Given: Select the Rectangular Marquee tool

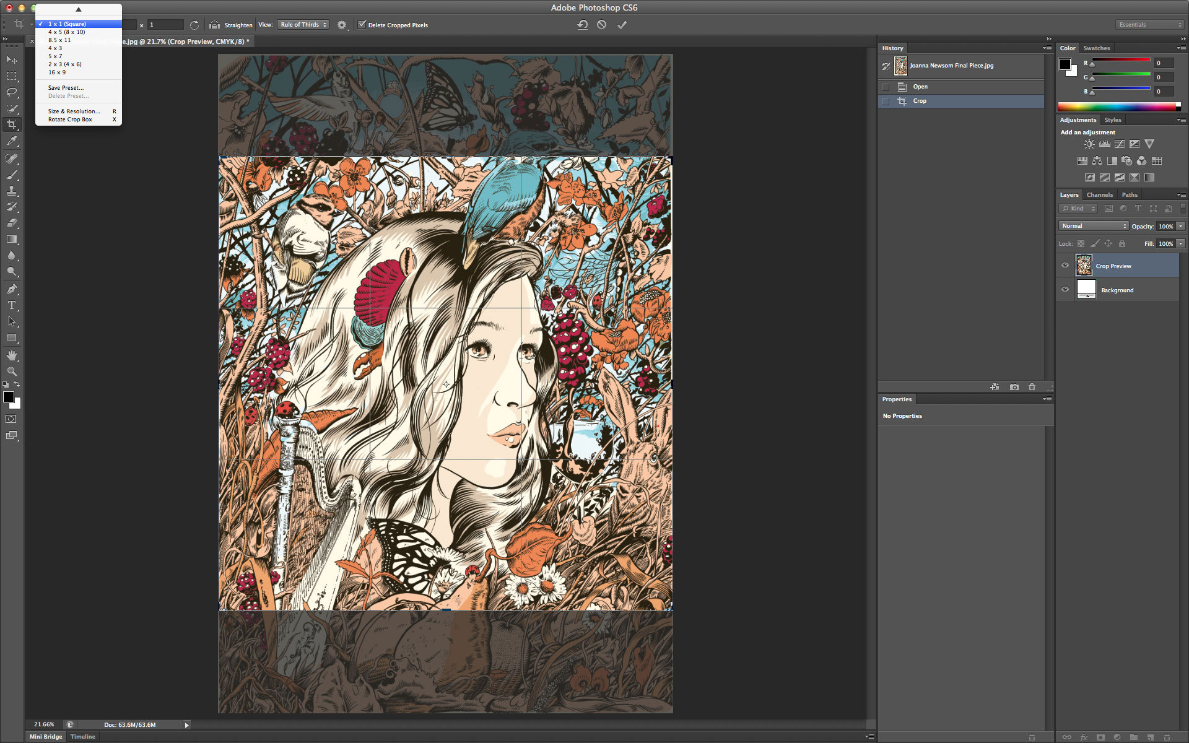Looking at the screenshot, I should pyautogui.click(x=12, y=76).
